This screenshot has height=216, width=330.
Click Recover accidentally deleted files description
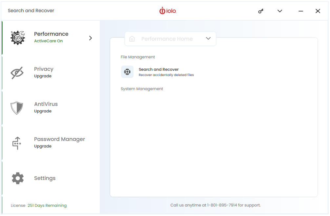166,75
